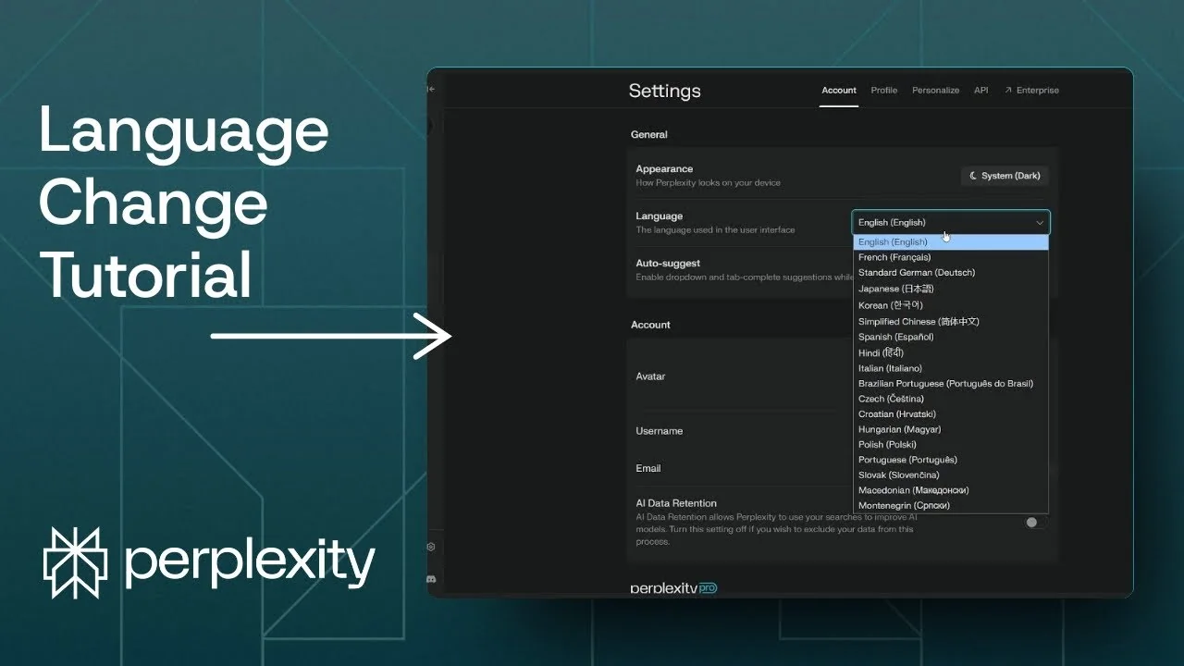Open the Settings gear icon in sidebar
Image resolution: width=1184 pixels, height=666 pixels.
click(x=430, y=547)
